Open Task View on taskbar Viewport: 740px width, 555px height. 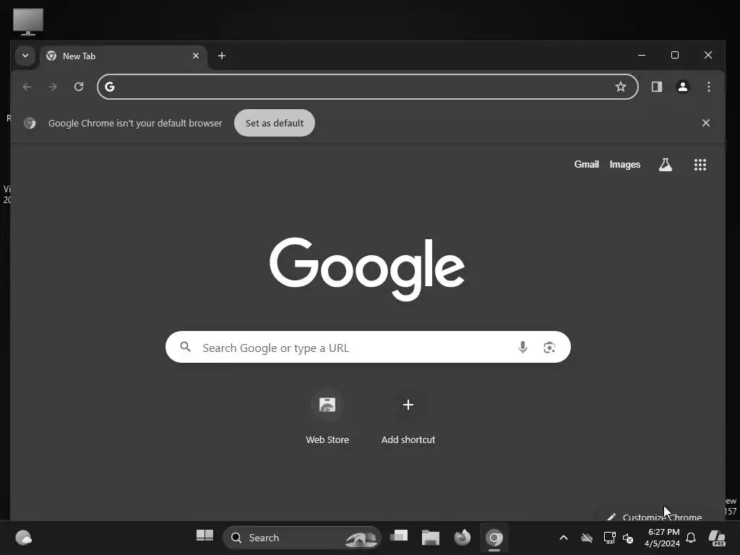coord(399,537)
